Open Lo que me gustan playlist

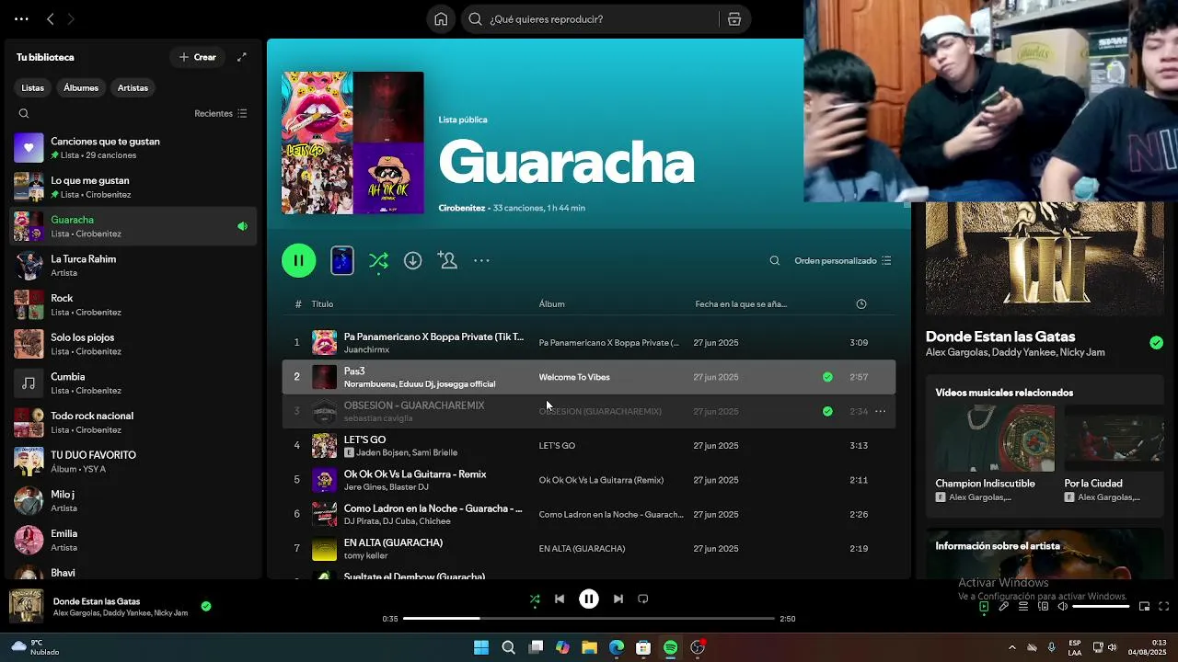tap(133, 188)
